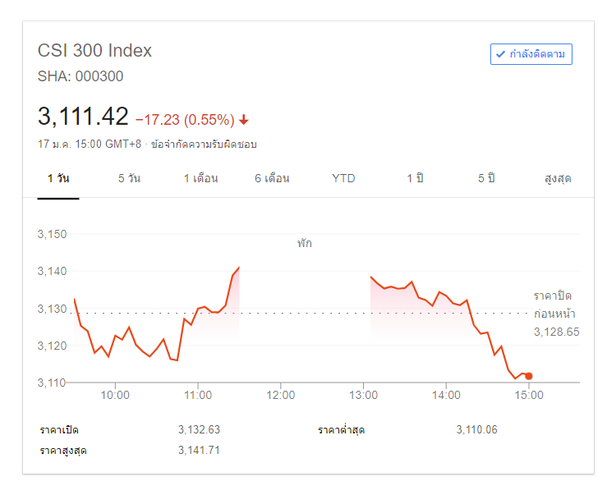Image resolution: width=616 pixels, height=495 pixels.
Task: Select the สูงสุด max range tab
Action: pyautogui.click(x=558, y=178)
